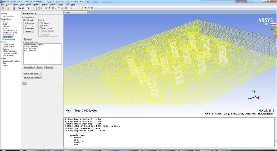Click the grey arrows icon beside the yellow note

tap(82, 8)
